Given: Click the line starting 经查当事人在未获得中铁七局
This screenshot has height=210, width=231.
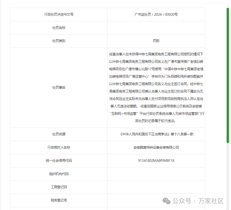Looking at the screenshot, I should (x=156, y=54).
